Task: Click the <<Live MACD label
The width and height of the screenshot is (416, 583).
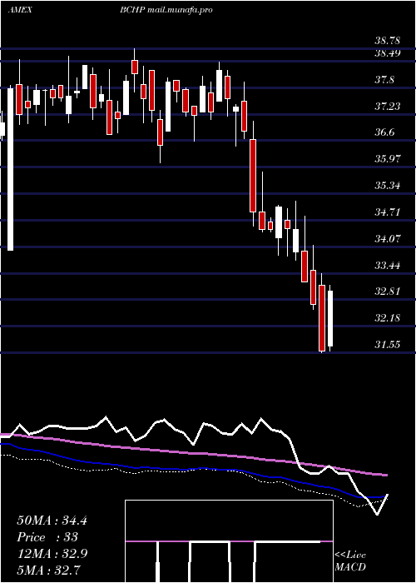Action: coord(350,561)
